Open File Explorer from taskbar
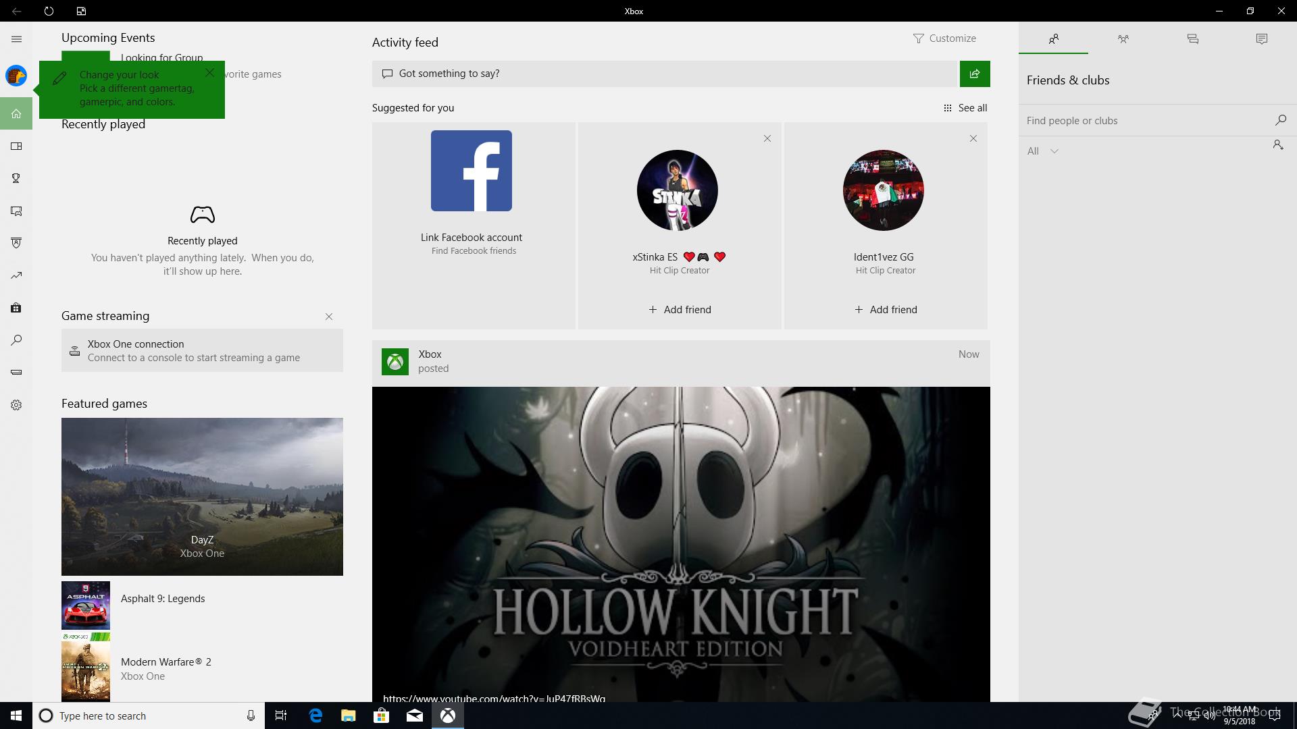 pyautogui.click(x=348, y=715)
